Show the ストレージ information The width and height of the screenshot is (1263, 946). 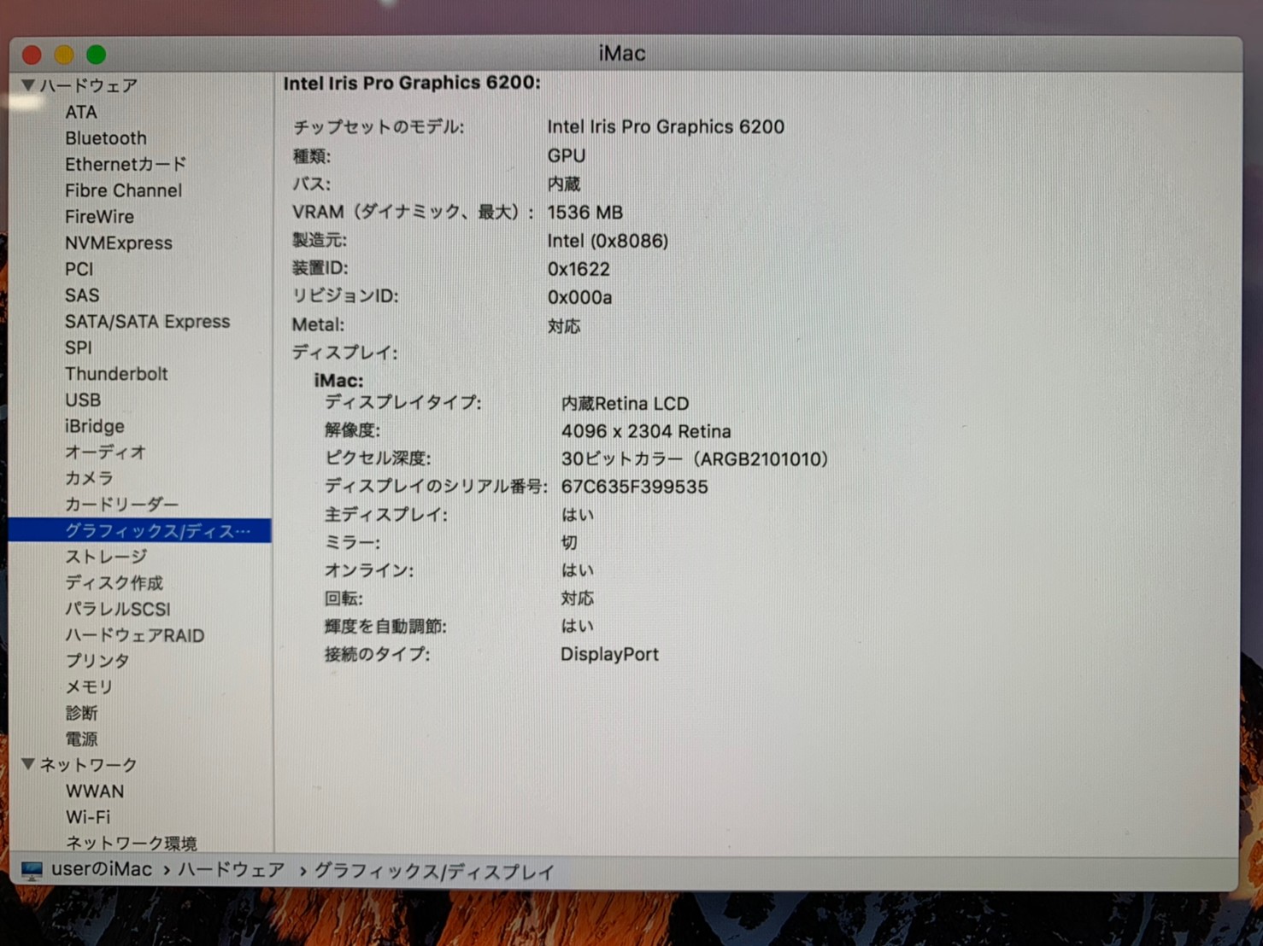pyautogui.click(x=106, y=558)
